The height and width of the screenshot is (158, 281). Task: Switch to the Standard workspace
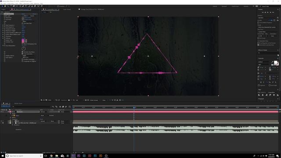point(224,6)
